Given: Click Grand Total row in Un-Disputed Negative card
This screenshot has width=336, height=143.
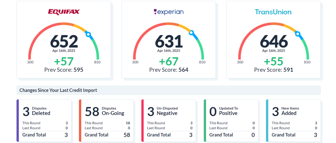Looking at the screenshot, I should (x=170, y=135).
